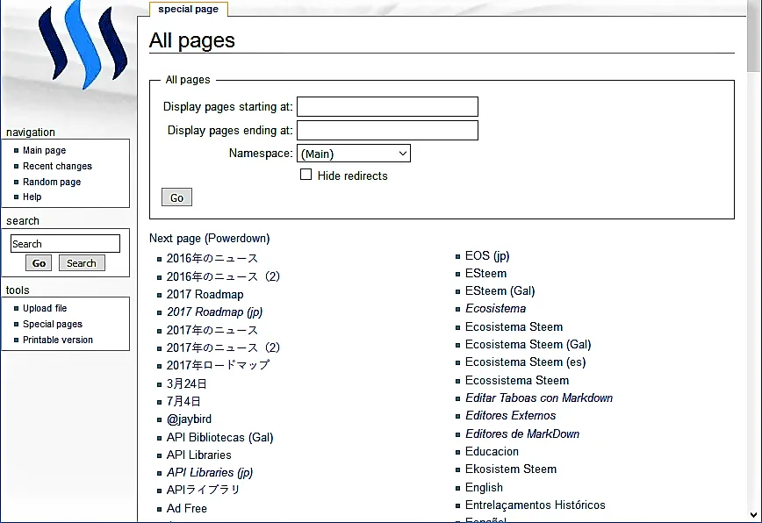
Task: Open the Ekosistem Steem page link
Action: pyautogui.click(x=511, y=469)
